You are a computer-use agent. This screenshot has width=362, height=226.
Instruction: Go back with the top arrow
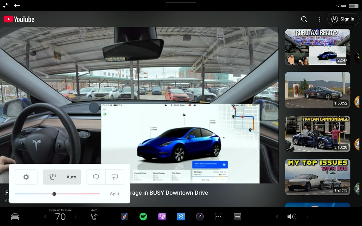coord(17,5)
